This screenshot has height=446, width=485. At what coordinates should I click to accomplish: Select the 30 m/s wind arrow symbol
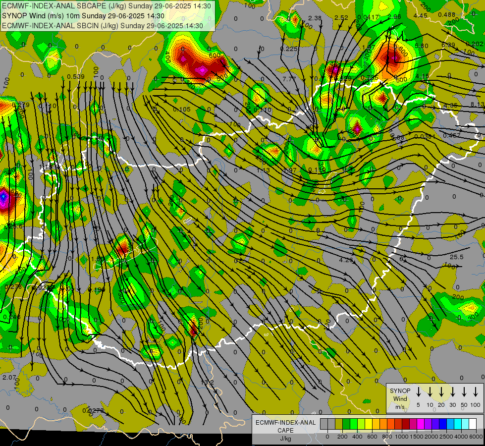coord(452,392)
